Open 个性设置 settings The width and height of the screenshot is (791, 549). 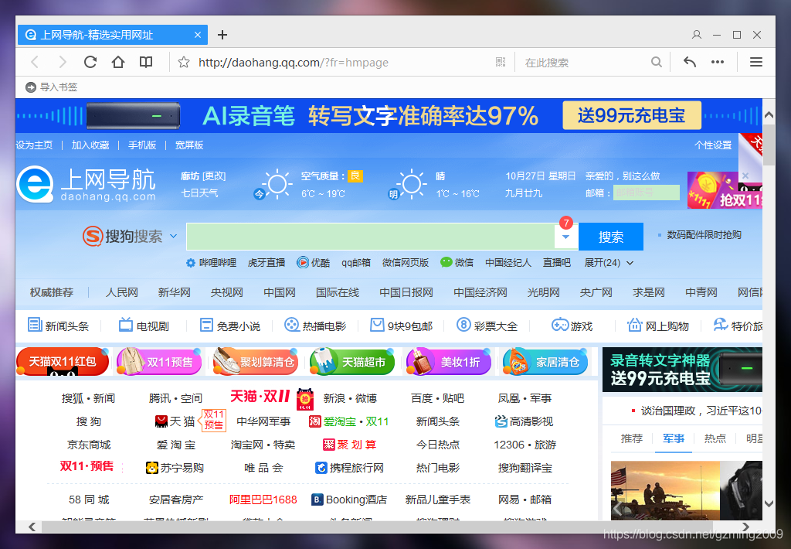tap(713, 145)
